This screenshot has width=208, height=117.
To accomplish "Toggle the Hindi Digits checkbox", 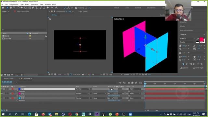I will [x=194, y=68].
